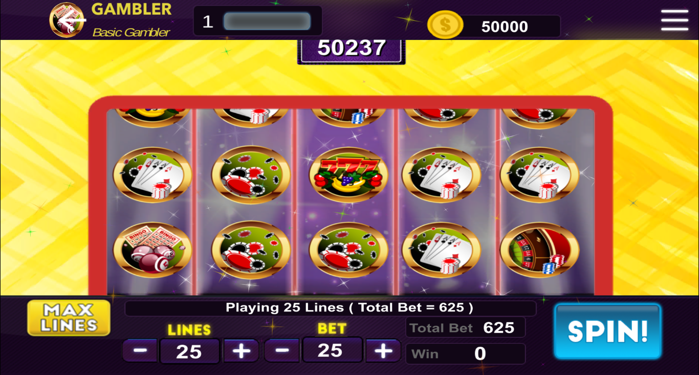This screenshot has height=375, width=699.
Task: Decrease the number of lines
Action: (x=140, y=350)
